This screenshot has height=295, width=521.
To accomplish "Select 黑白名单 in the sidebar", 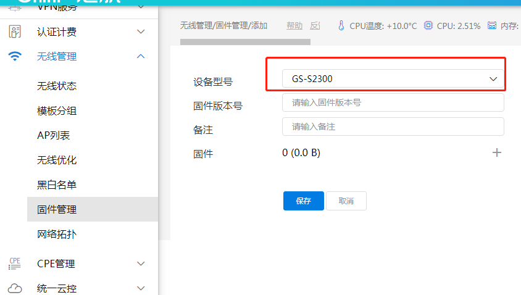I will point(57,185).
